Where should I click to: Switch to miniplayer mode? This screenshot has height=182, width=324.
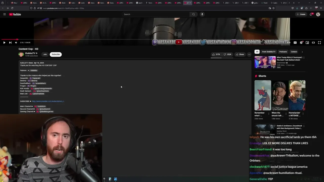pyautogui.click(x=307, y=43)
